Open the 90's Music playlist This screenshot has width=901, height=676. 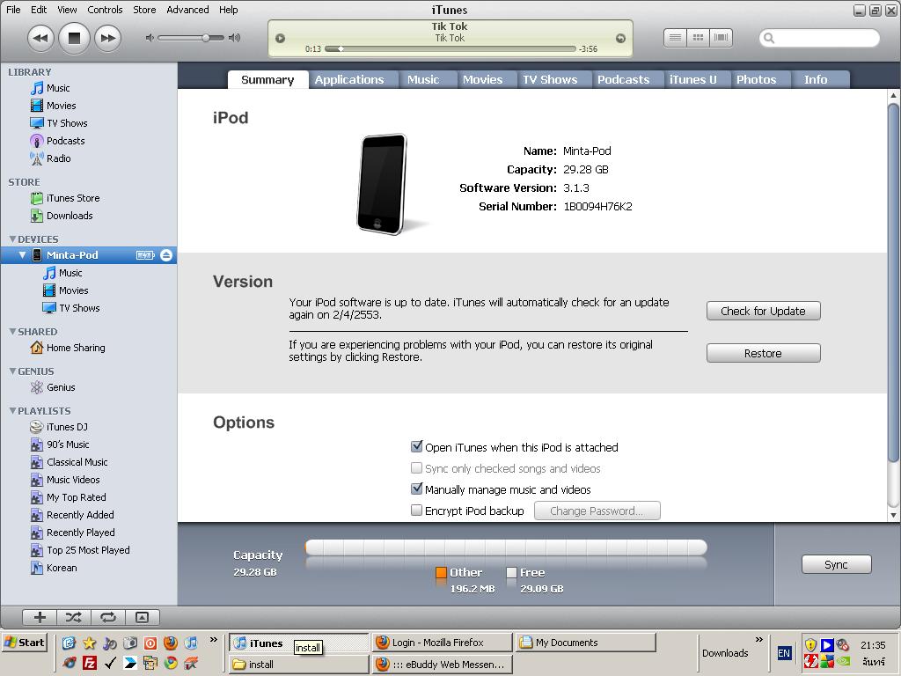(67, 445)
